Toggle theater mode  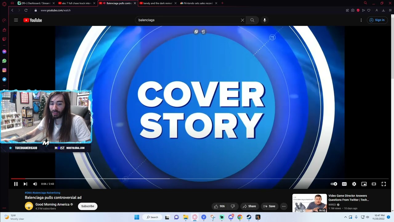(374, 184)
